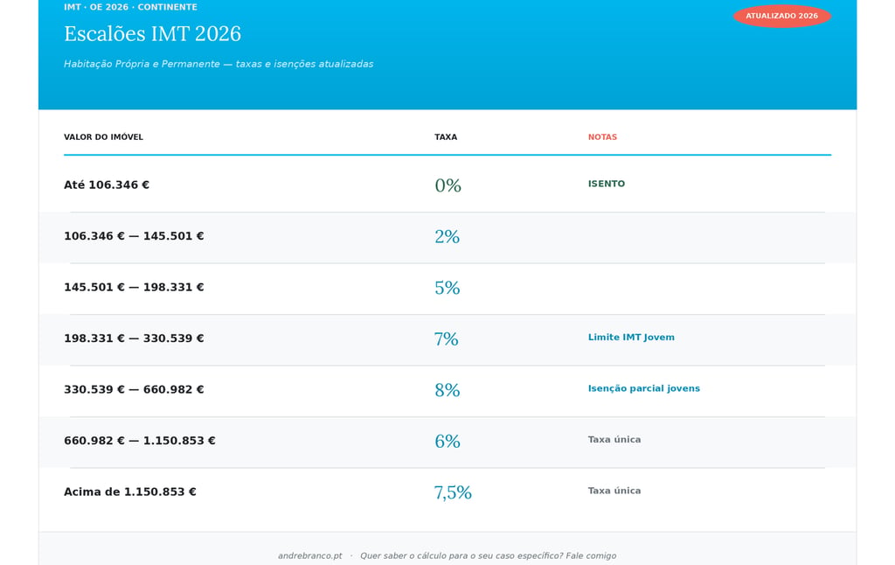This screenshot has width=895, height=565.
Task: Click the VALOR DO IMÓVEL column header
Action: pos(103,137)
